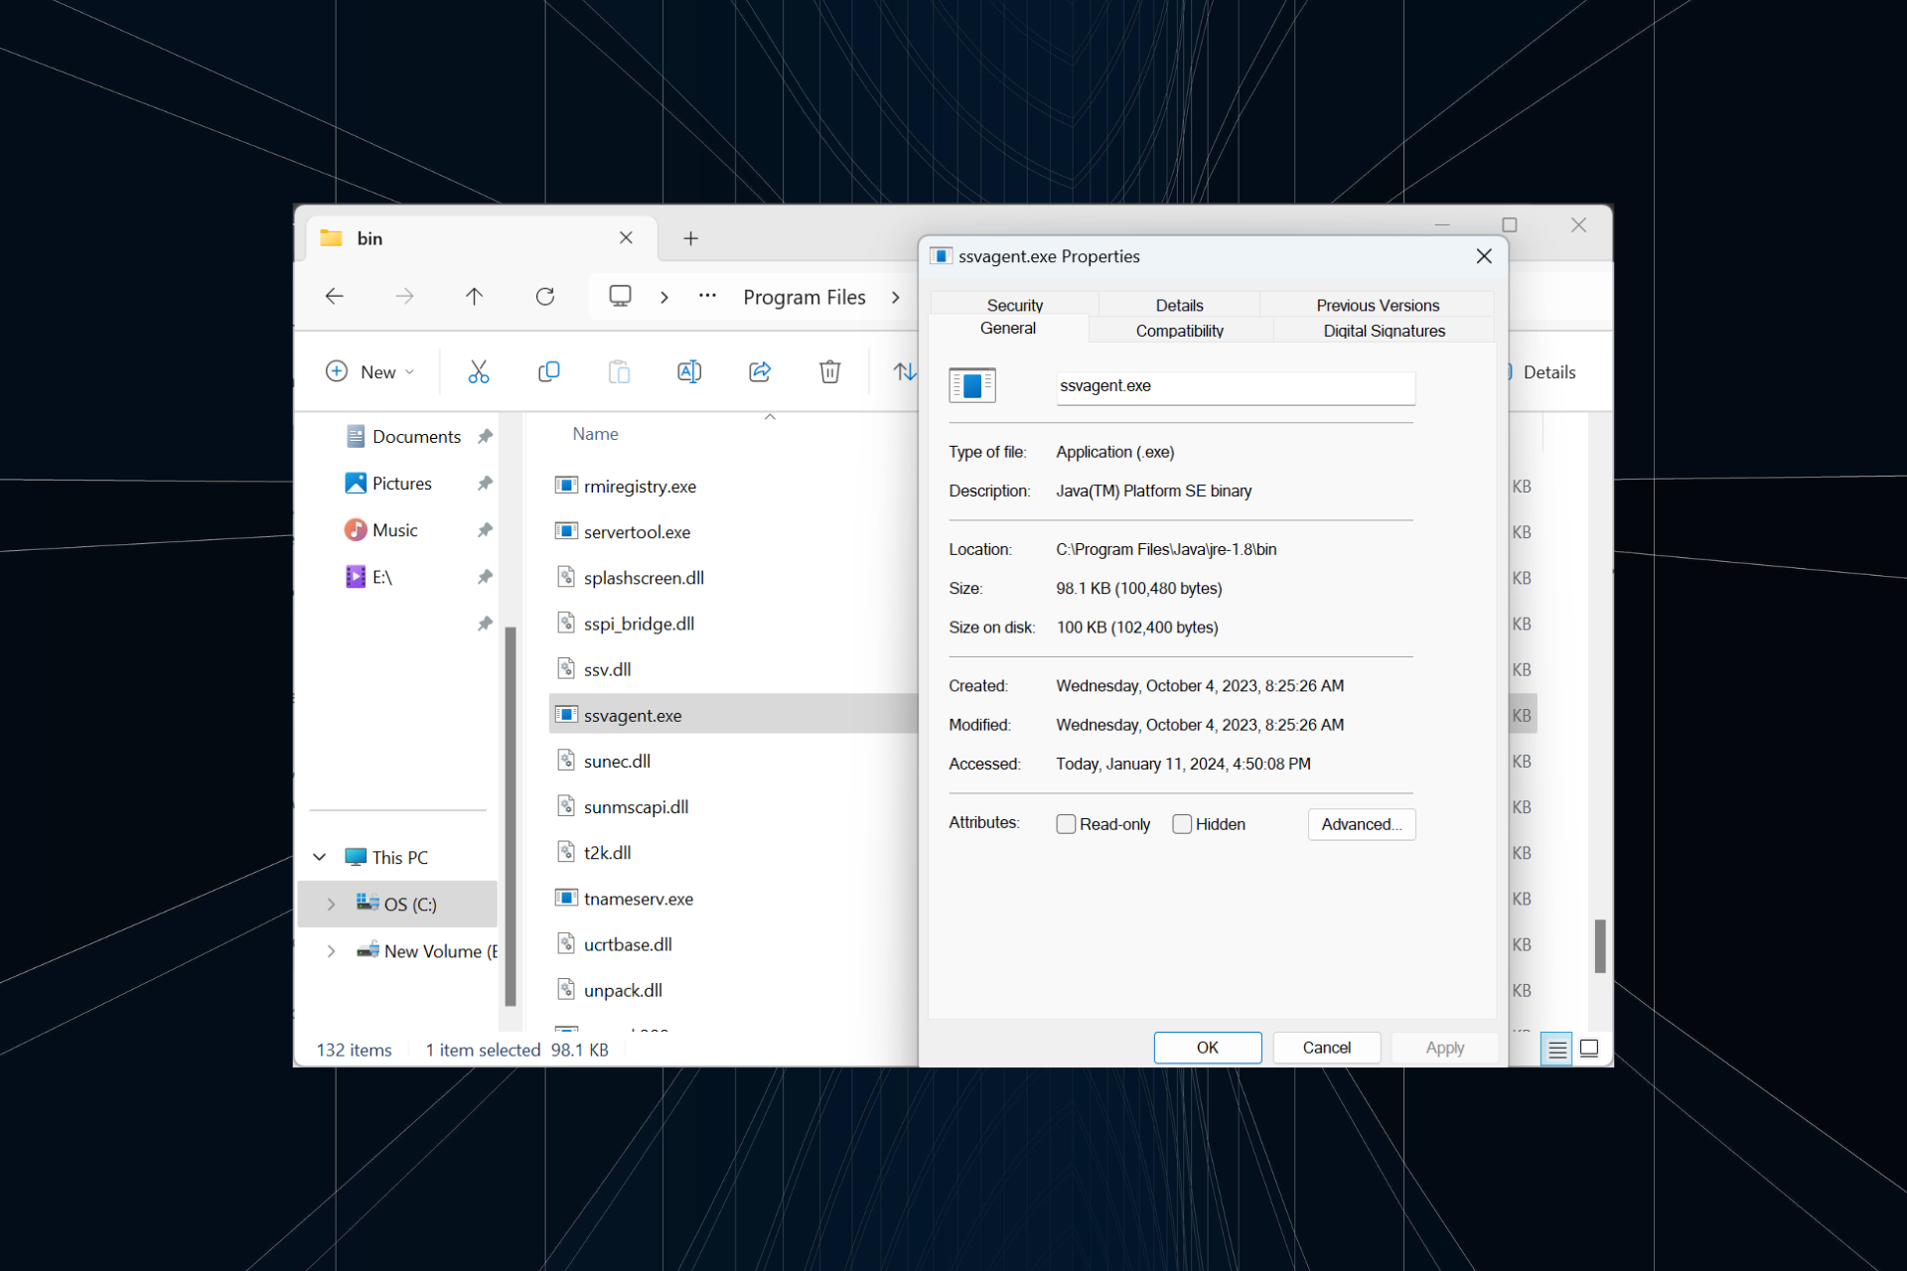Click the ssvagent.exe filename text field
Screen dimensions: 1907x1271
point(1235,386)
